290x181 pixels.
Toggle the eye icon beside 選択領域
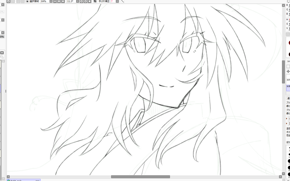27,1
